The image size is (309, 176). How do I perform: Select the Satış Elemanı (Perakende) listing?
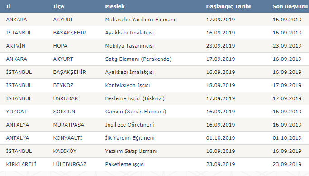tap(138, 59)
